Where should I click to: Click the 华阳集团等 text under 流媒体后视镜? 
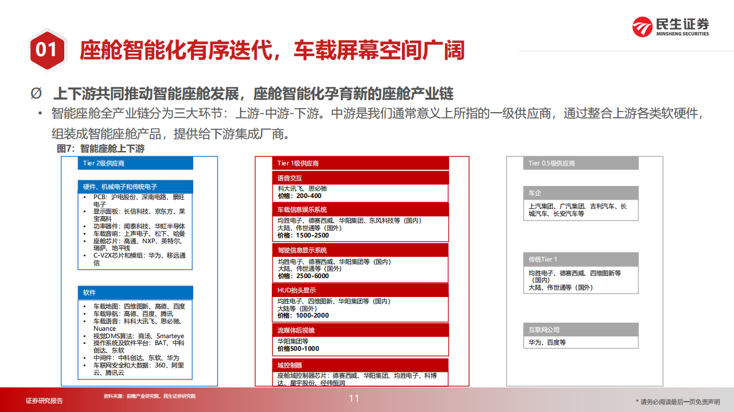pos(293,342)
